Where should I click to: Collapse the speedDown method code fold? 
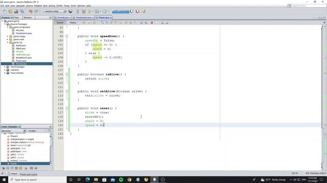tap(67, 36)
